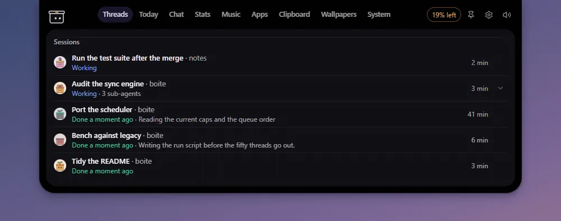Screen dimensions: 561x221
Task: Click the "19% left" usage badge
Action: (x=444, y=15)
